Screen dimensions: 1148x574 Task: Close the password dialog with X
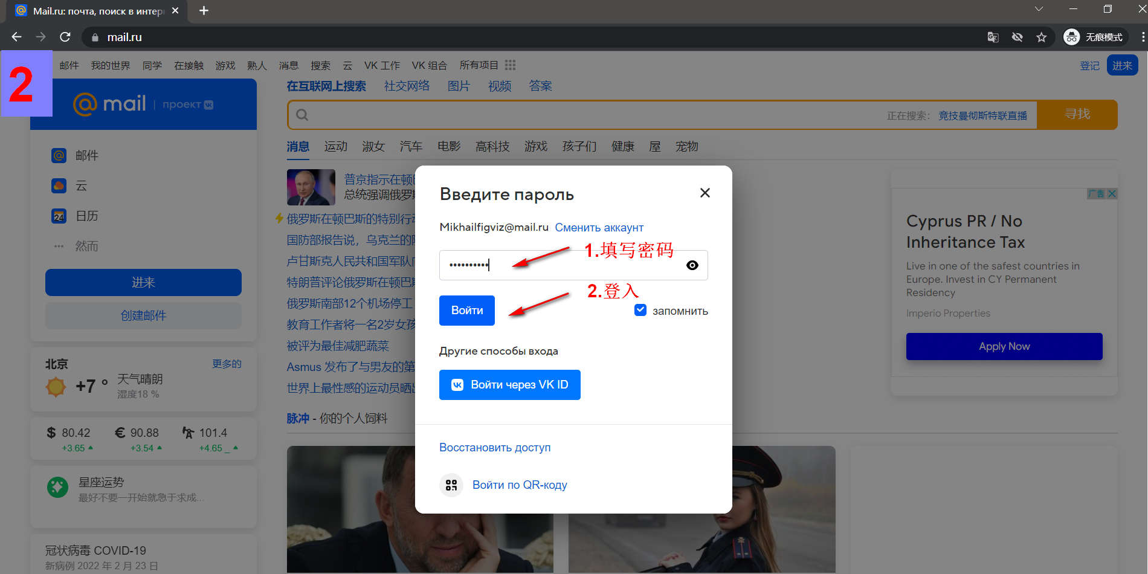[x=705, y=193]
